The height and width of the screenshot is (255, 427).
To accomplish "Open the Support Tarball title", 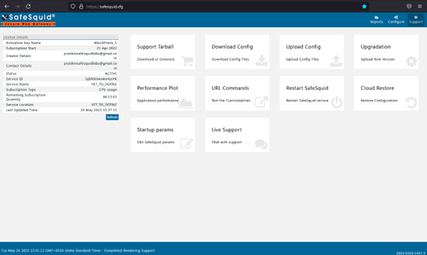I will click(155, 47).
